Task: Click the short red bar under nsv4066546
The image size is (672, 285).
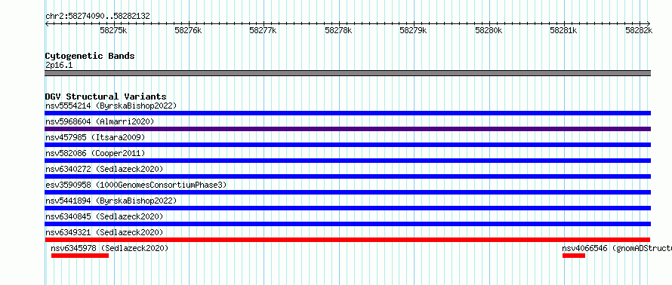Action: tap(574, 256)
